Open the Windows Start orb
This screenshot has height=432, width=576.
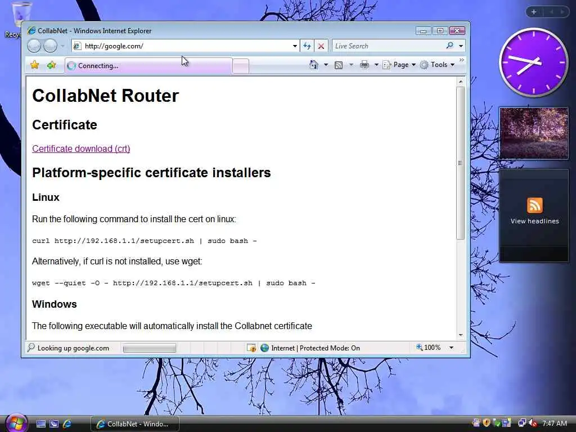15,423
